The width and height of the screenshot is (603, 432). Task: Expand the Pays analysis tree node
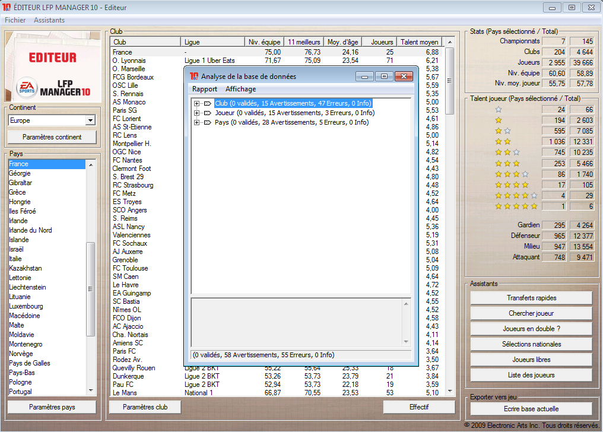click(196, 123)
